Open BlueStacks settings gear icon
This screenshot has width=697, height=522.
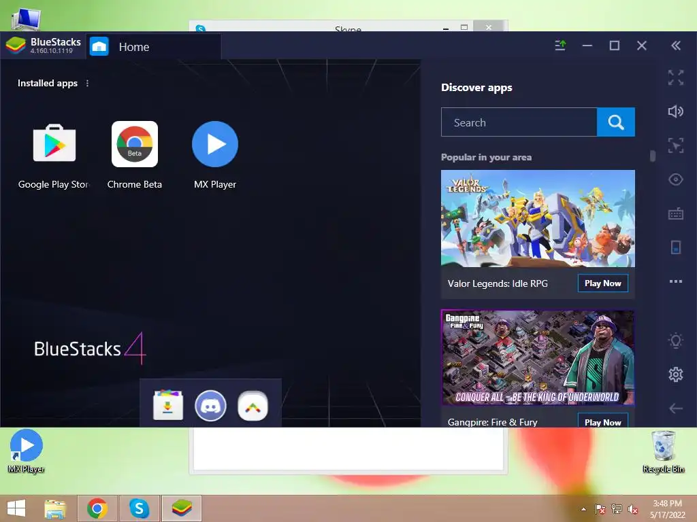pos(676,375)
